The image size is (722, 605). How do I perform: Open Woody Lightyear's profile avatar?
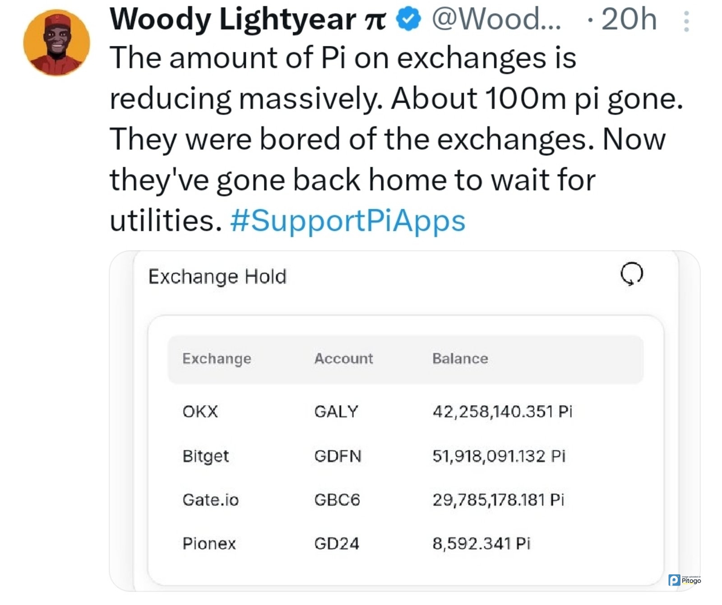(x=57, y=42)
